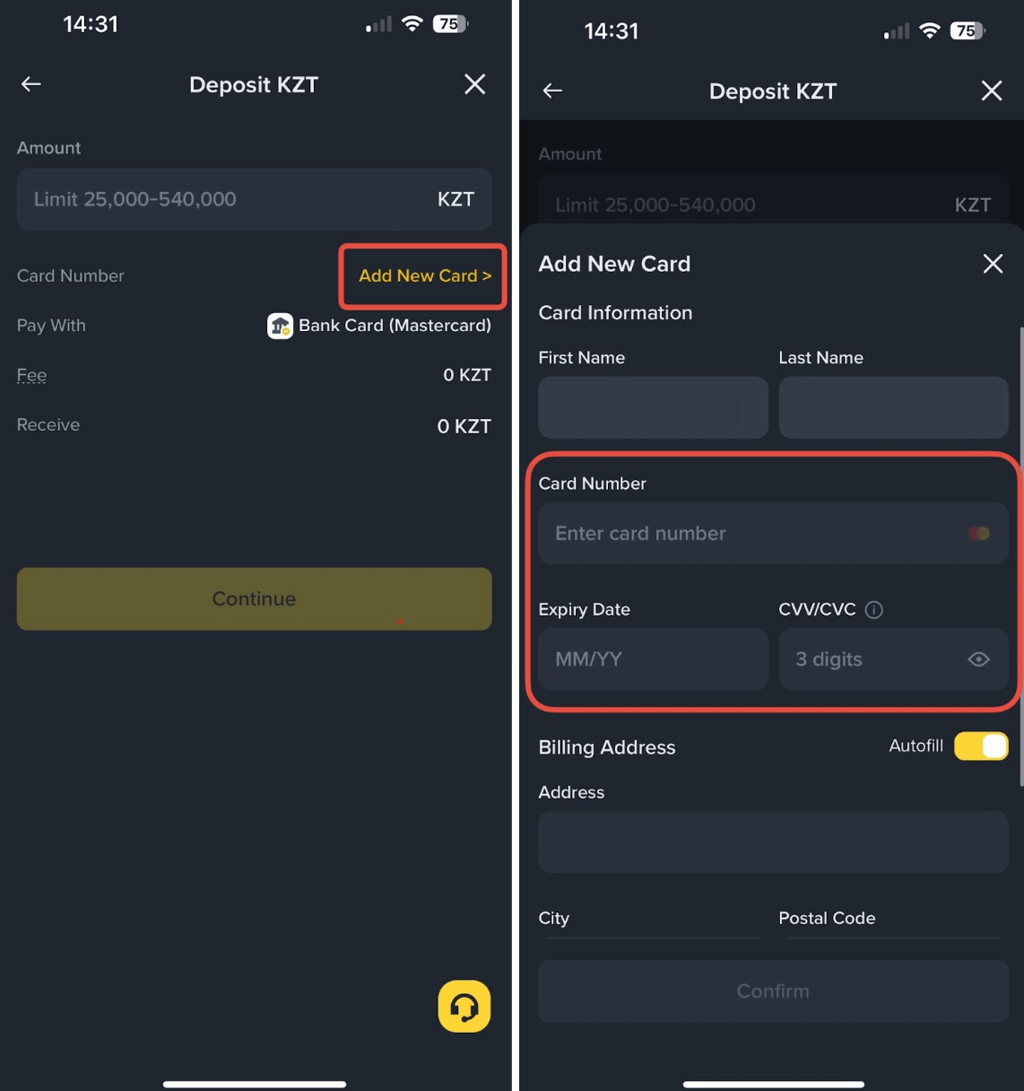
Task: Open the Pay With Bank Card selector
Action: tap(379, 326)
